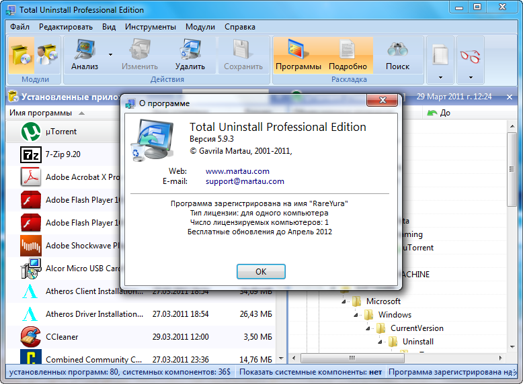This screenshot has height=384, width=523.
Task: Click the tree panel horizontal scrollbar thumb
Action: click(352, 358)
